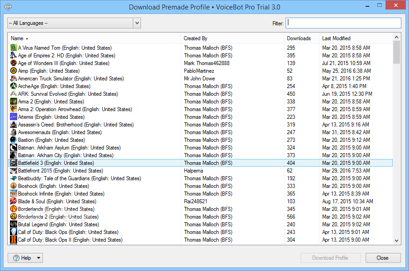Click the Artemis profile icon
The width and height of the screenshot is (409, 271).
point(14,117)
